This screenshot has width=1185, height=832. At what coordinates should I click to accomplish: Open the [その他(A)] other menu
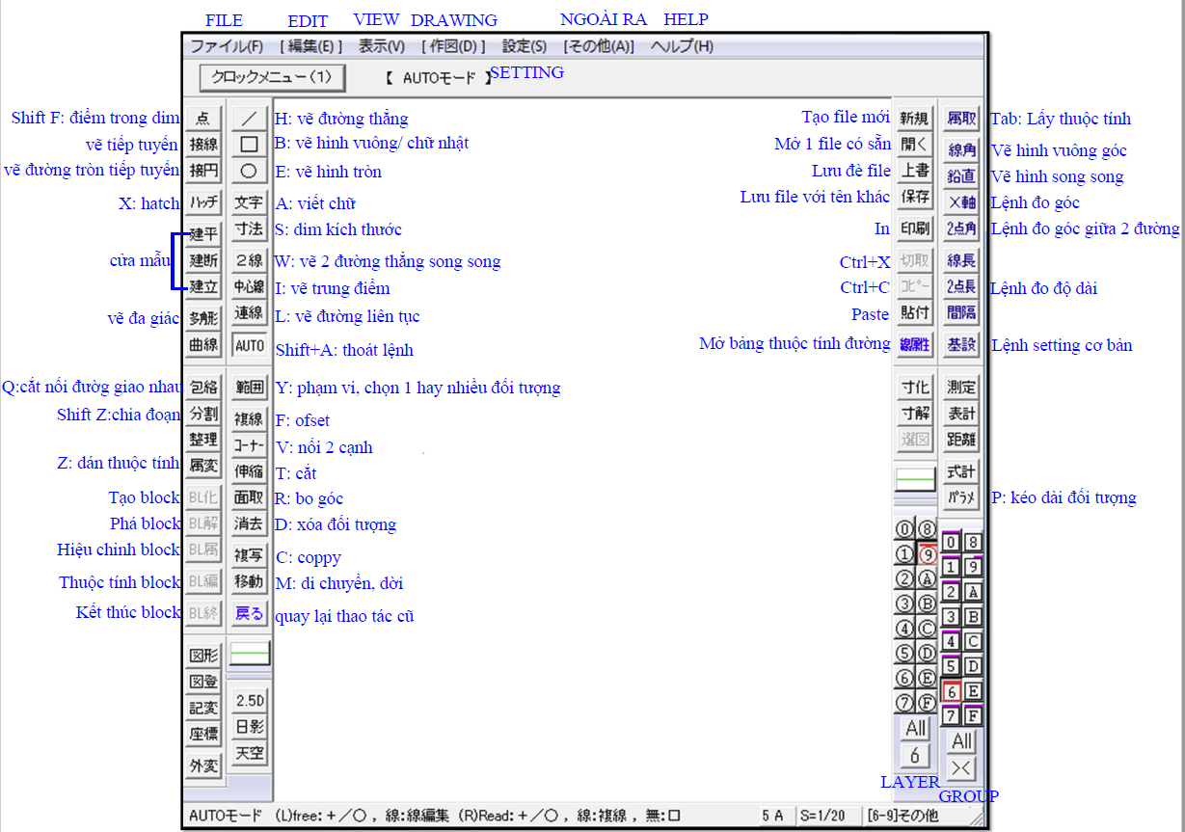[599, 46]
